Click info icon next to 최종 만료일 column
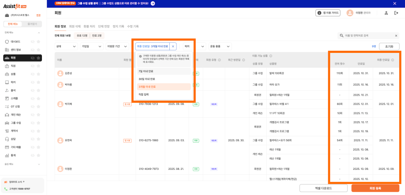Viewport: 405px width, 195px height. [394, 60]
